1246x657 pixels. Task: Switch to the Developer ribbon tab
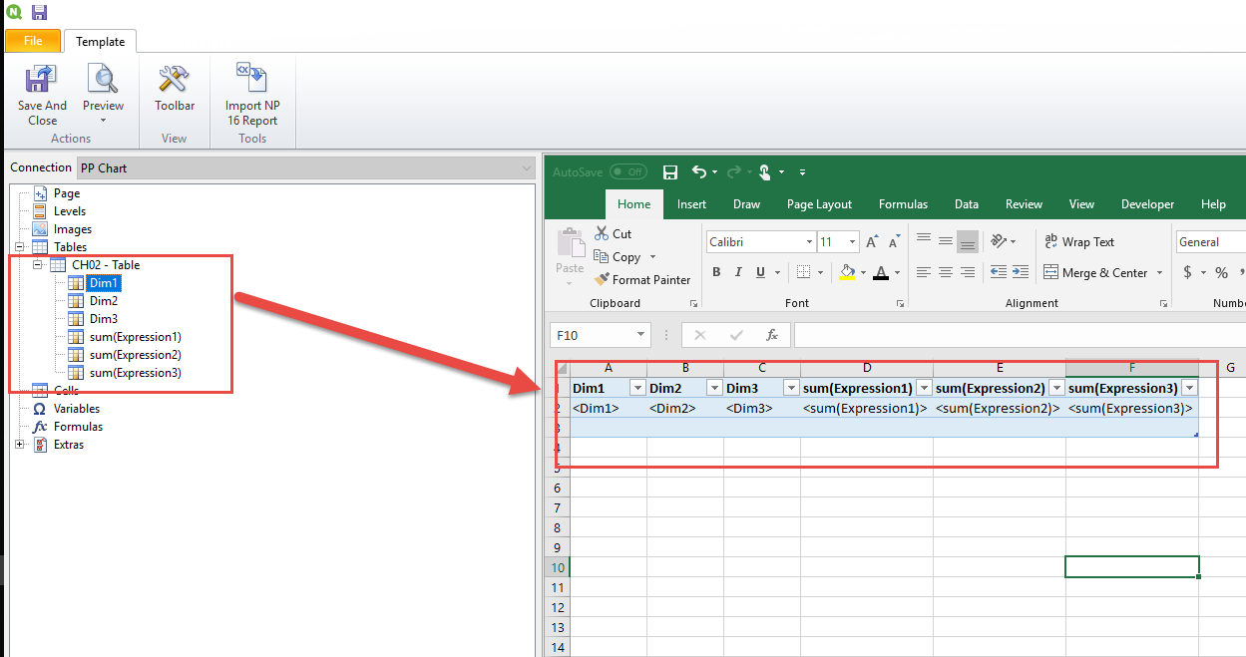(1147, 203)
